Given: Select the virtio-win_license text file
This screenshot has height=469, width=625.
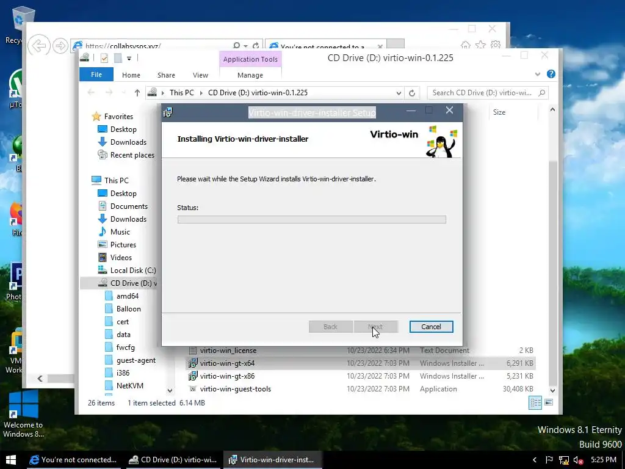Looking at the screenshot, I should 228,351.
